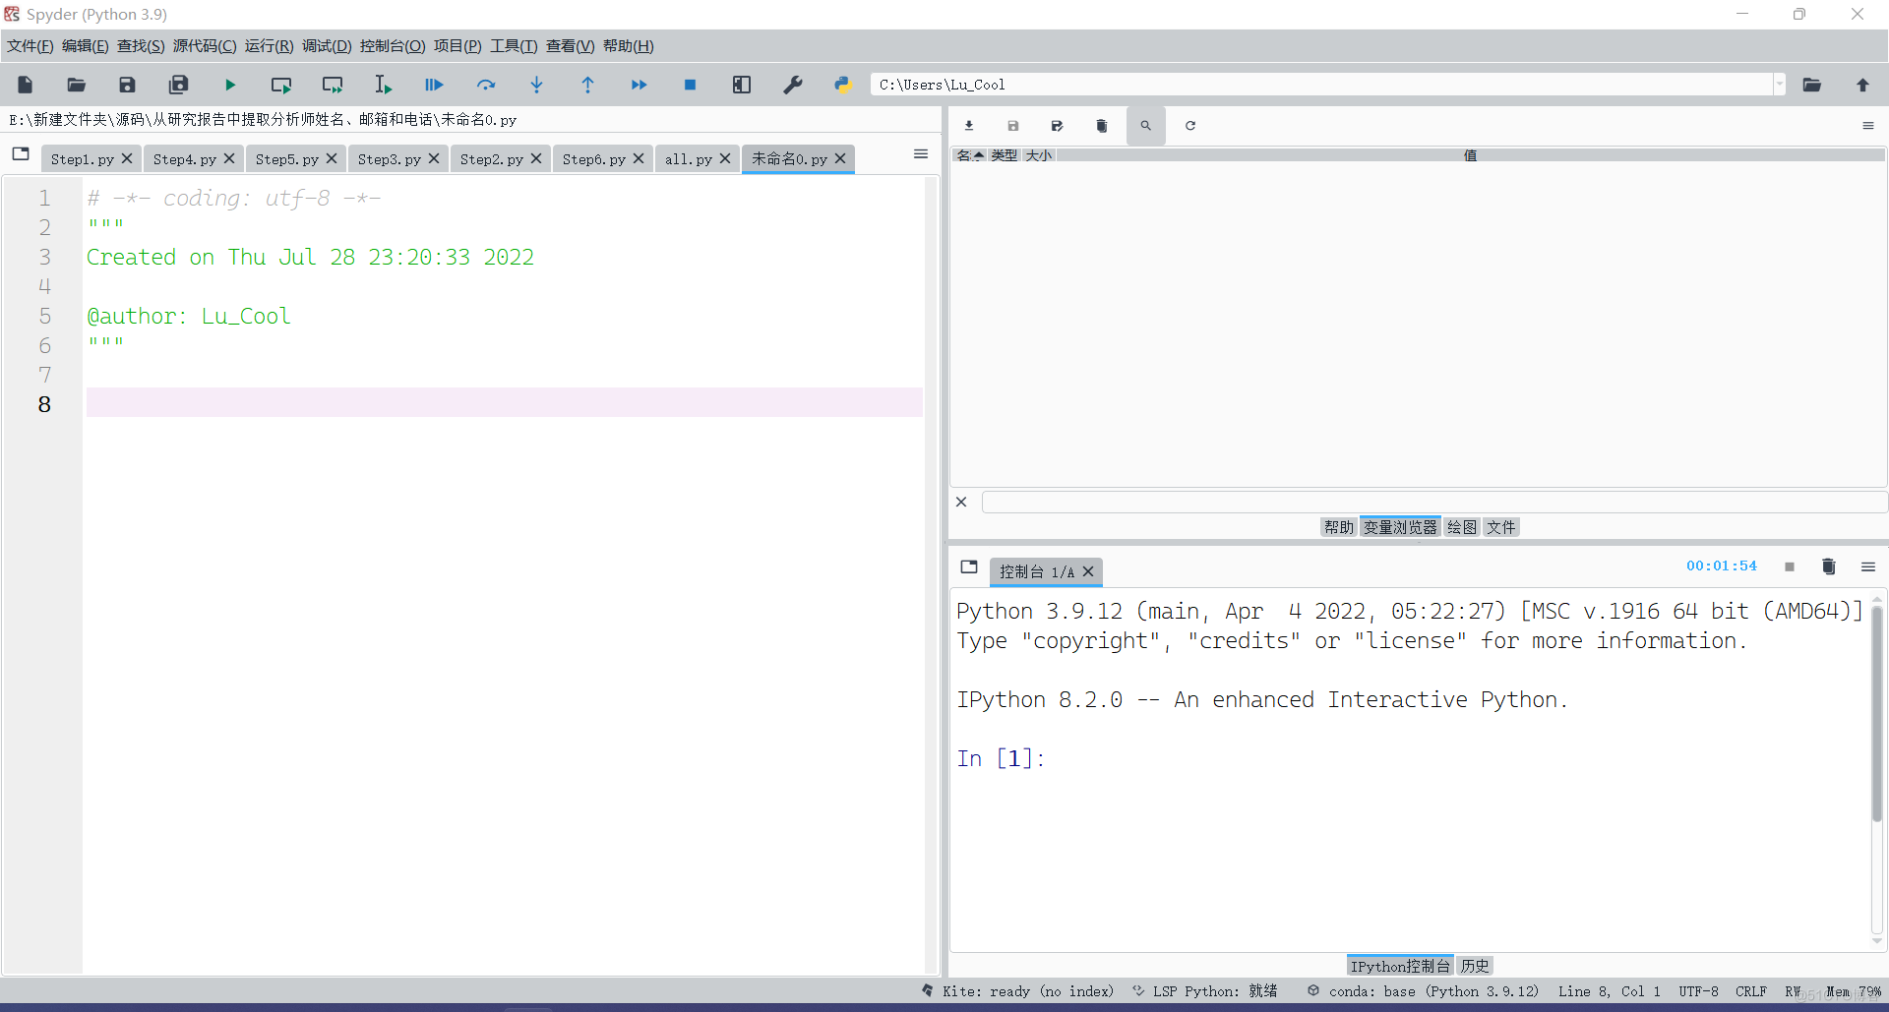Browse console tabs icon
Screen dimensions: 1889x1012
pyautogui.click(x=969, y=567)
